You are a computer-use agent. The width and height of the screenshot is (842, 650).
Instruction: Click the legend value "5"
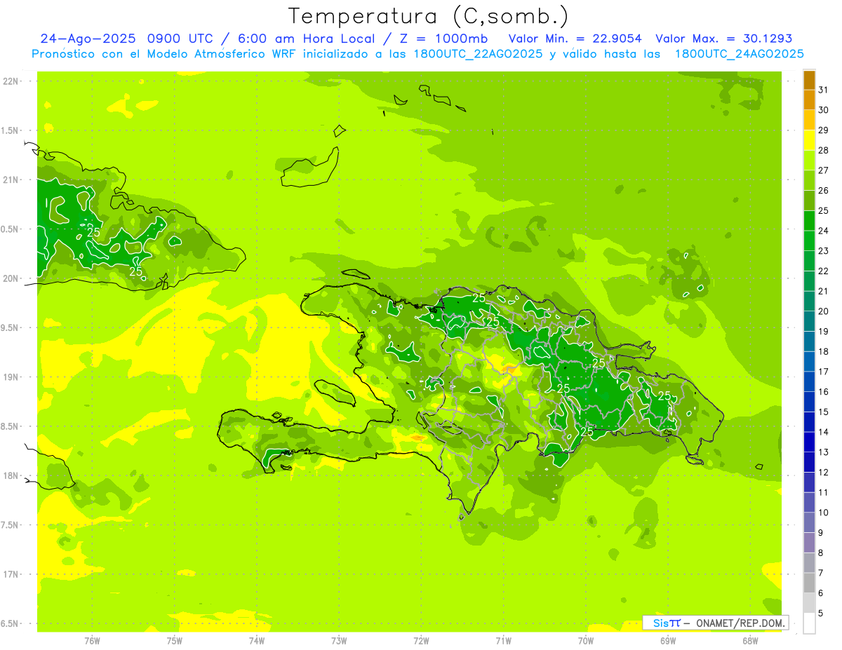pyautogui.click(x=821, y=613)
